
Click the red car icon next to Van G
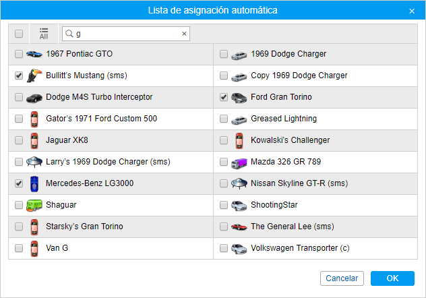34,248
